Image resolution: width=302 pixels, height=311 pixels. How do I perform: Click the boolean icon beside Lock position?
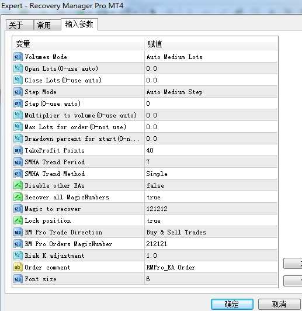point(18,220)
